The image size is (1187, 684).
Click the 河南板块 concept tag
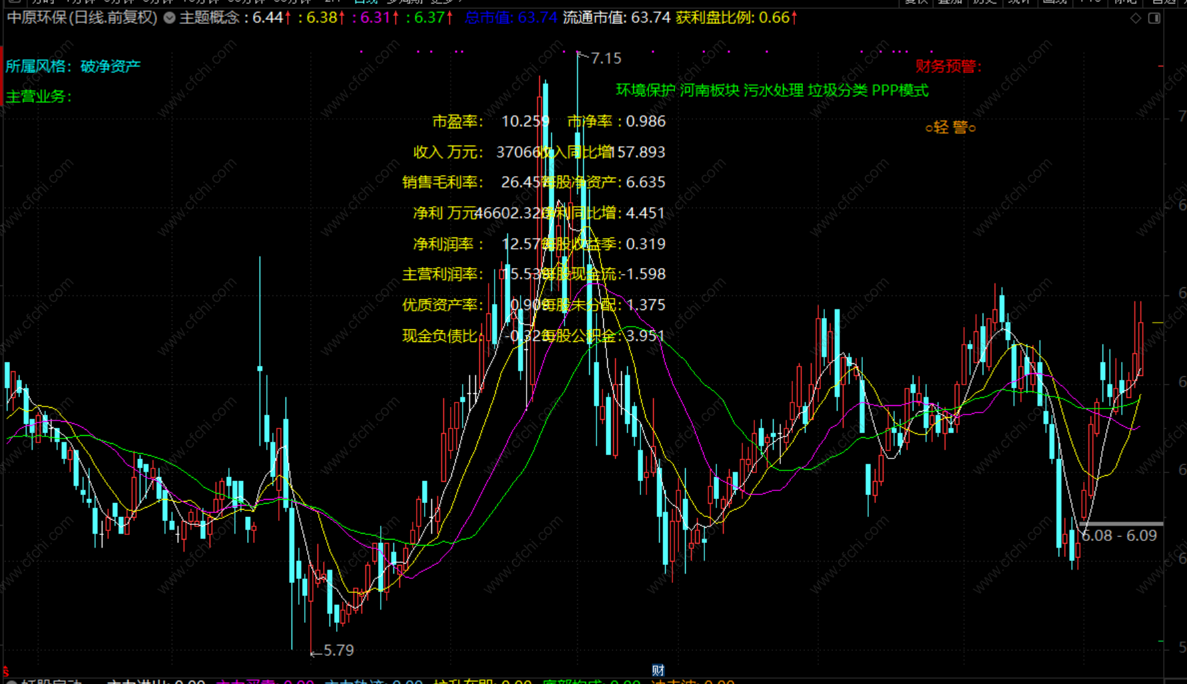click(x=709, y=90)
